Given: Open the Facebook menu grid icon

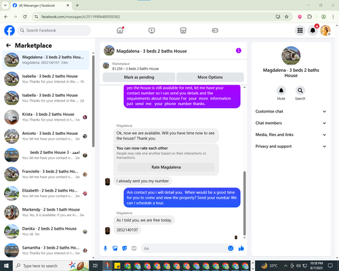Looking at the screenshot, I should (300, 30).
